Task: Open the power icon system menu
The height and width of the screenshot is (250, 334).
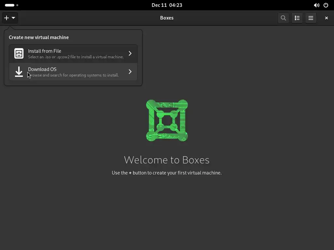Action: [326, 5]
